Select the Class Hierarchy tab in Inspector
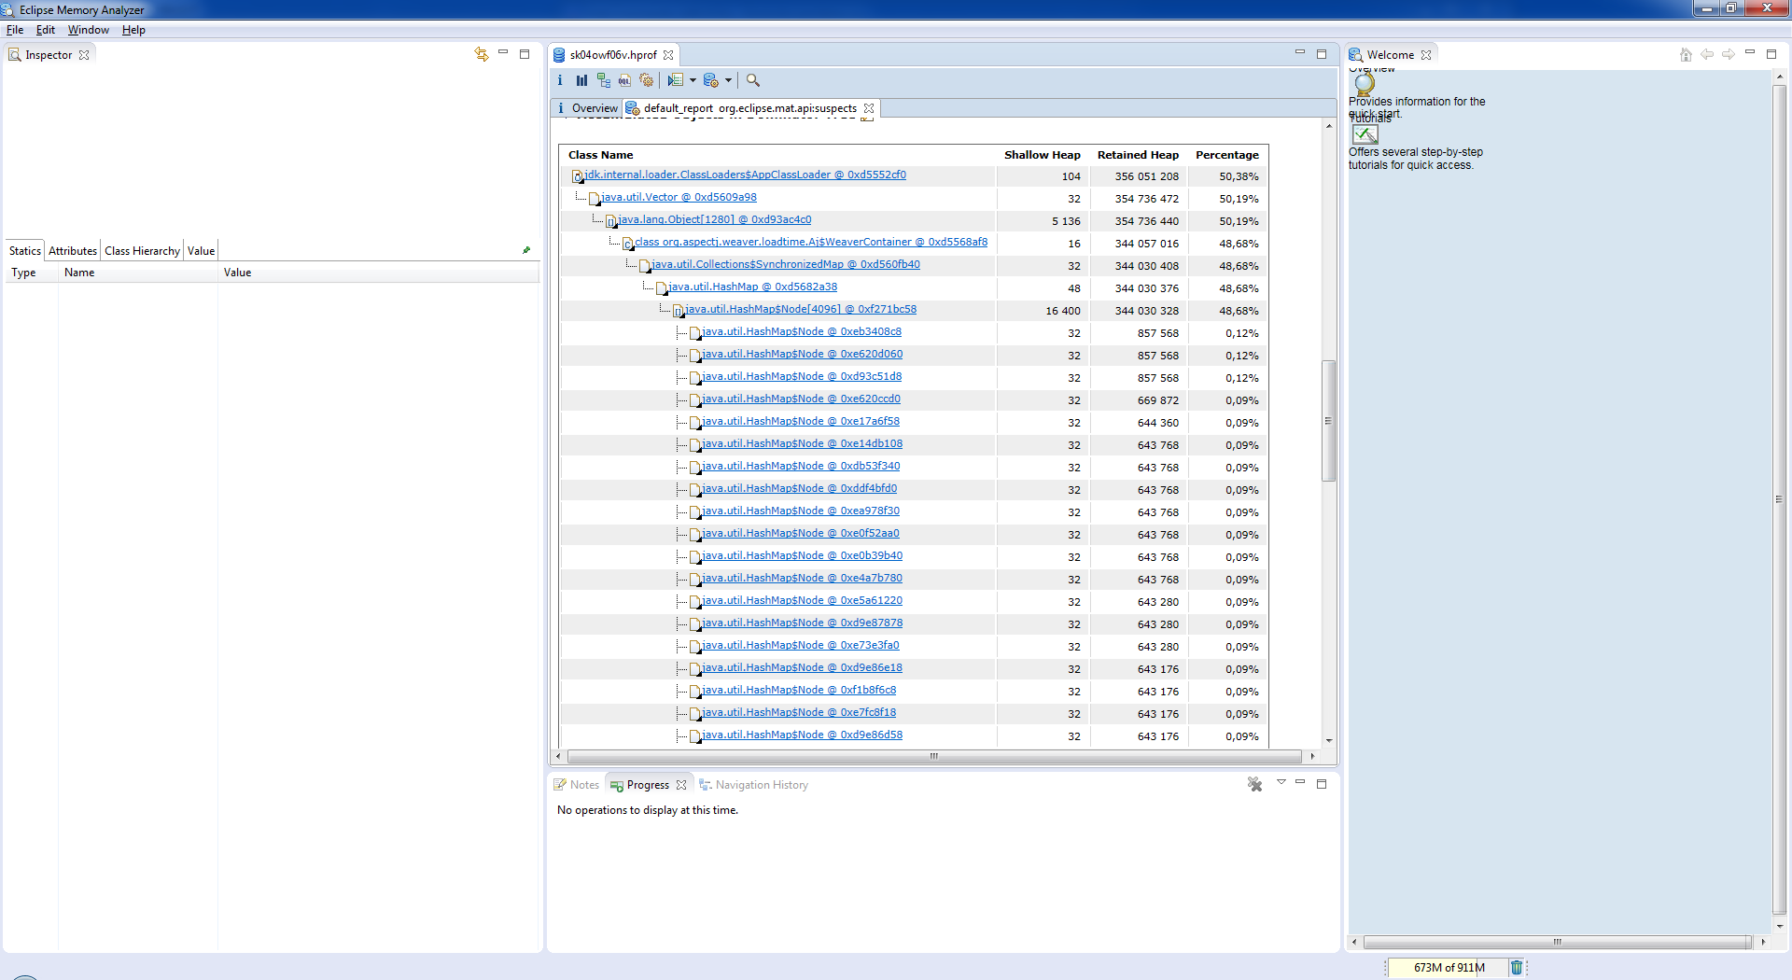Viewport: 1792px width, 980px height. pos(142,251)
